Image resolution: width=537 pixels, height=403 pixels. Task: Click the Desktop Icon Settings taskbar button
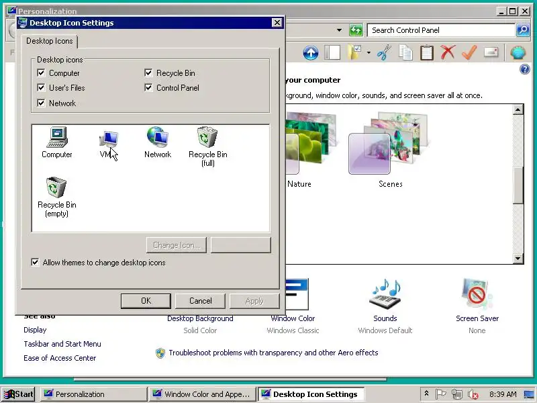point(311,394)
